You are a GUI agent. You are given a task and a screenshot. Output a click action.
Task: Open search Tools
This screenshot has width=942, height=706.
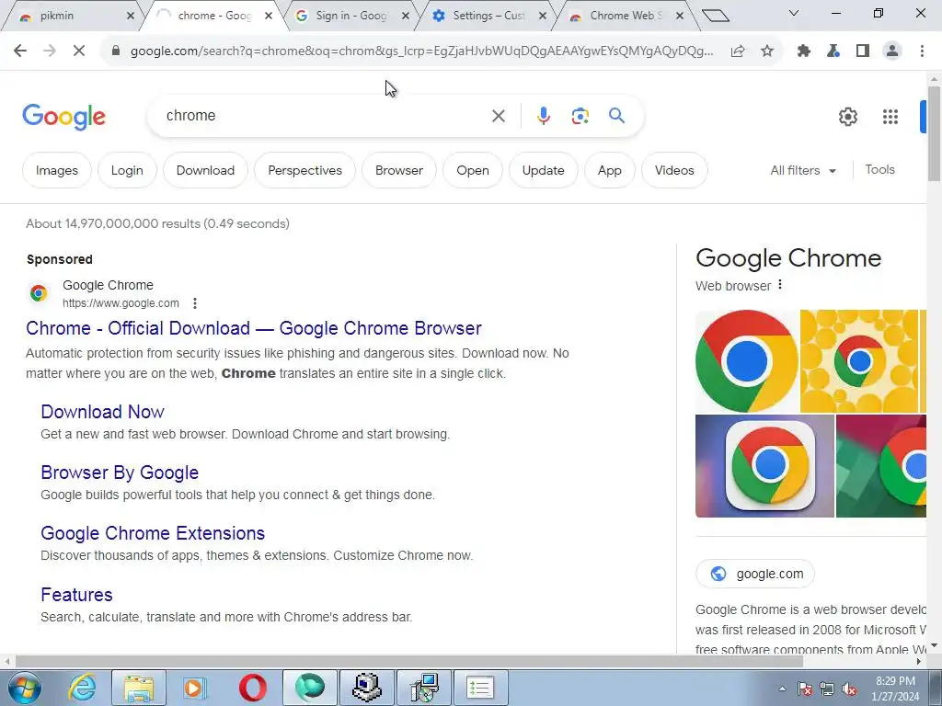click(879, 170)
